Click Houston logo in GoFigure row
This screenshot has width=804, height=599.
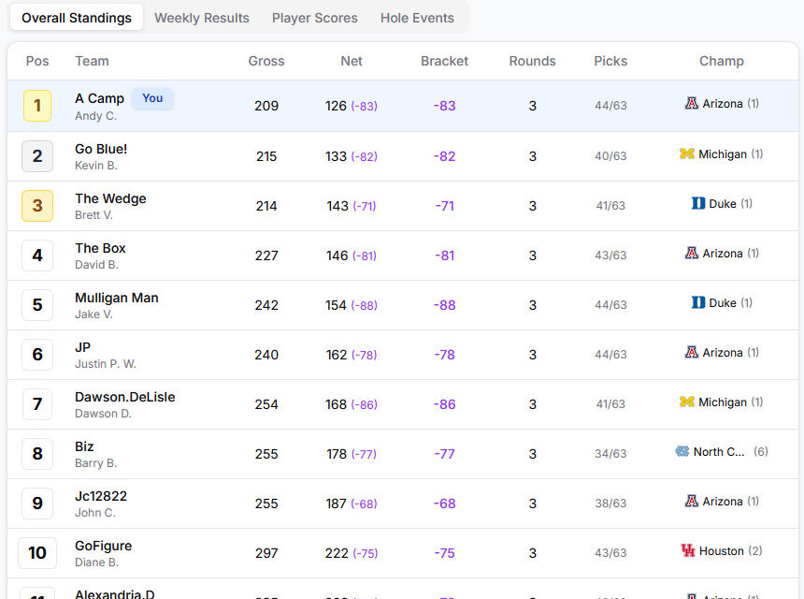point(688,550)
